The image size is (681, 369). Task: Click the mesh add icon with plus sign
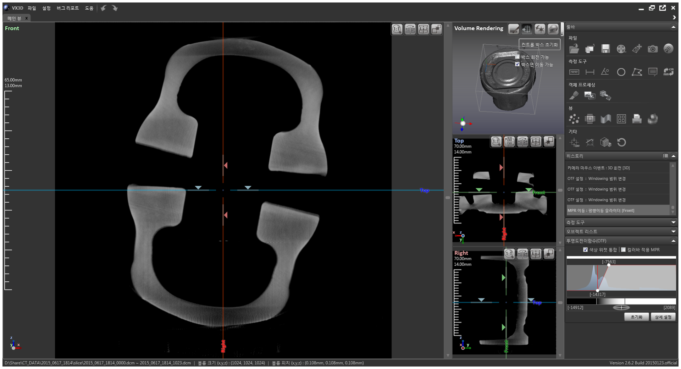click(x=637, y=49)
